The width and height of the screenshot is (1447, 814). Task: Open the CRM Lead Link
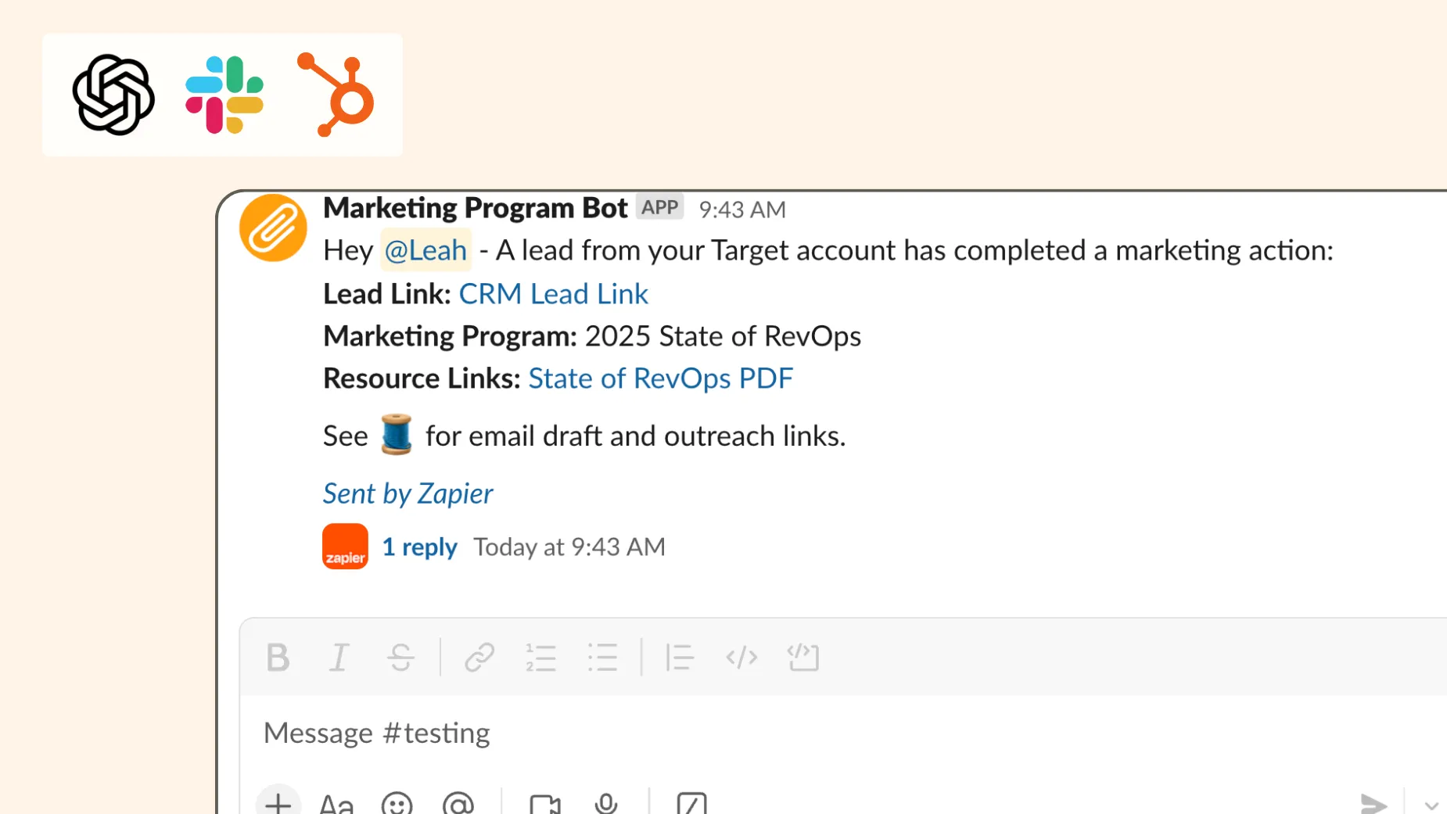coord(553,294)
